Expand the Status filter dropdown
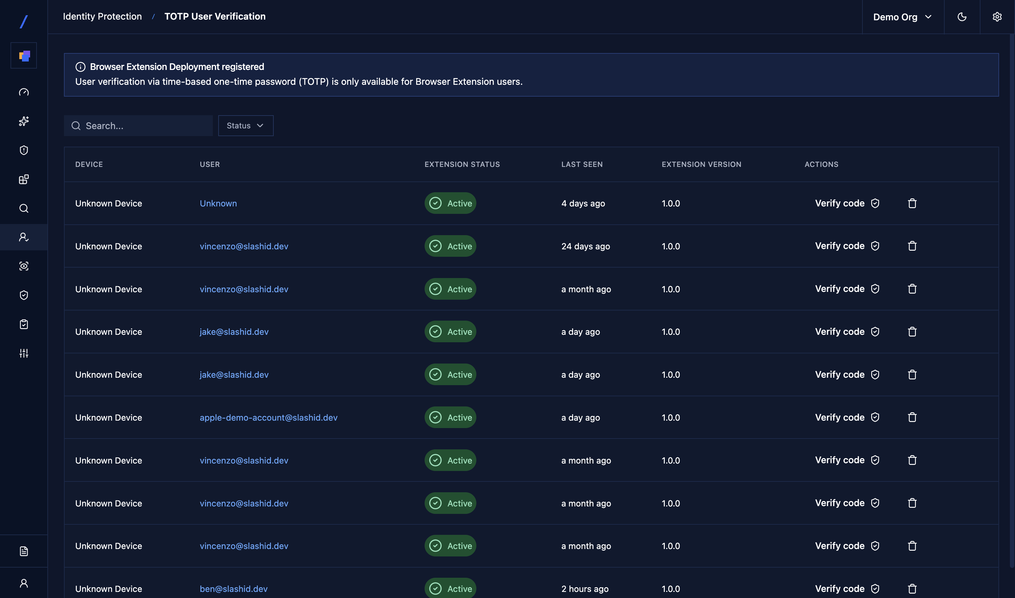This screenshot has width=1015, height=598. pyautogui.click(x=245, y=125)
